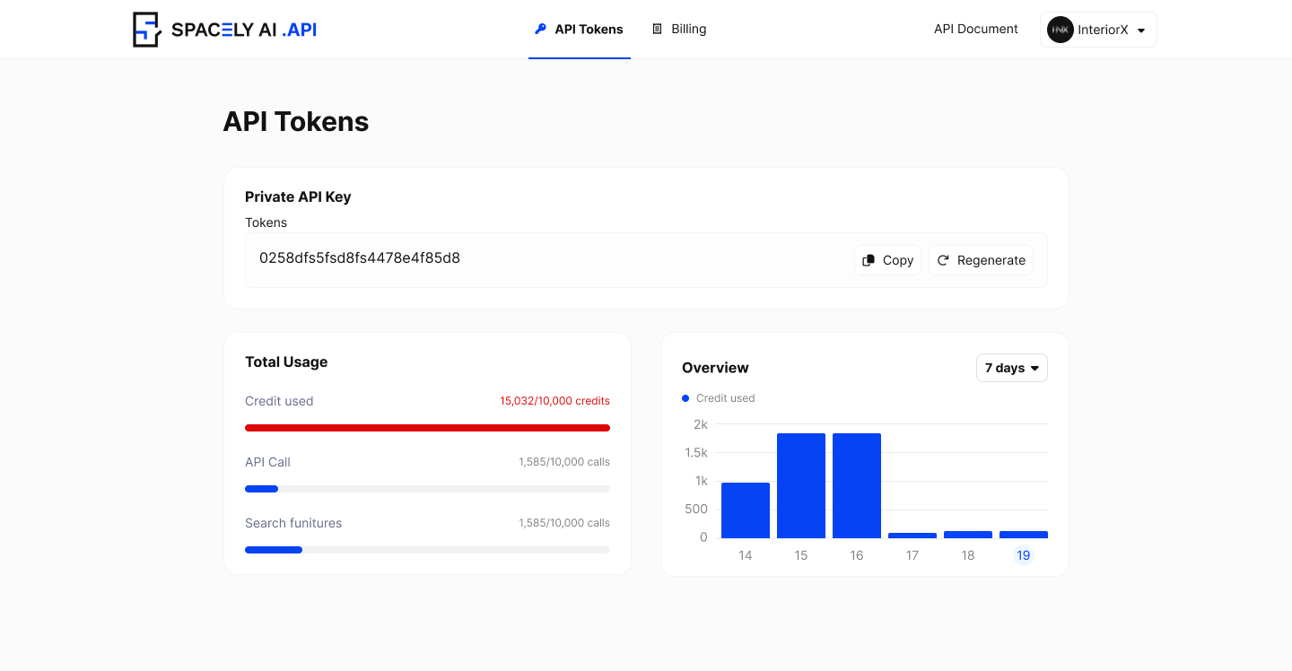Click the InteriorX account avatar

(x=1061, y=30)
